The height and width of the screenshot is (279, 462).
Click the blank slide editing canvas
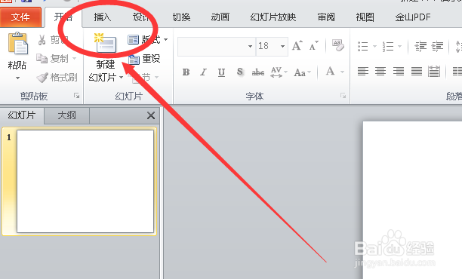412,200
